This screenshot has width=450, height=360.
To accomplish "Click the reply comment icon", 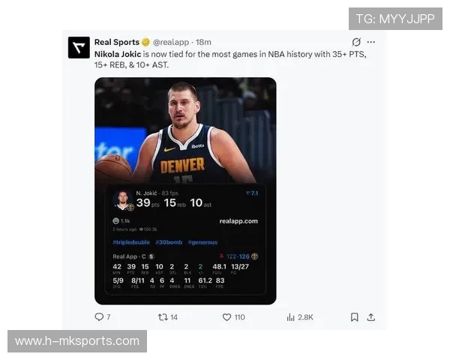I will 99,317.
